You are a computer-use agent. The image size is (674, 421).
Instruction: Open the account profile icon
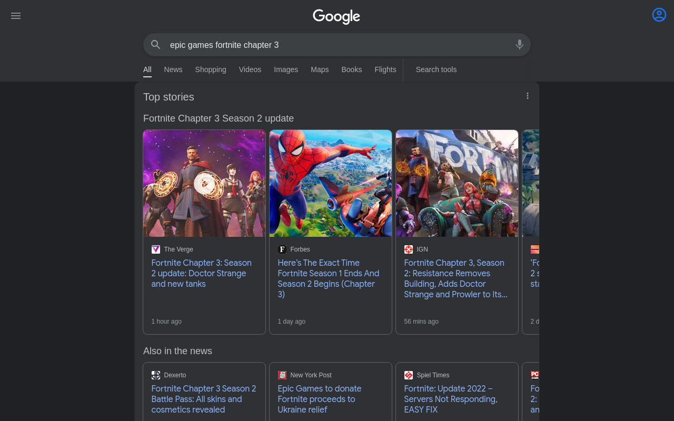659,15
